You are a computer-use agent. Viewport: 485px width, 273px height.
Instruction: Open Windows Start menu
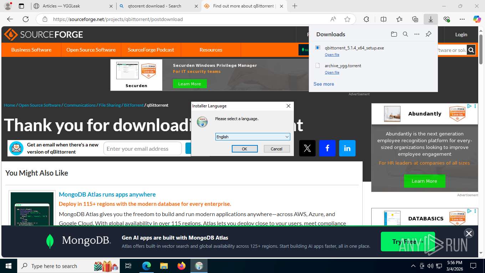click(9, 266)
